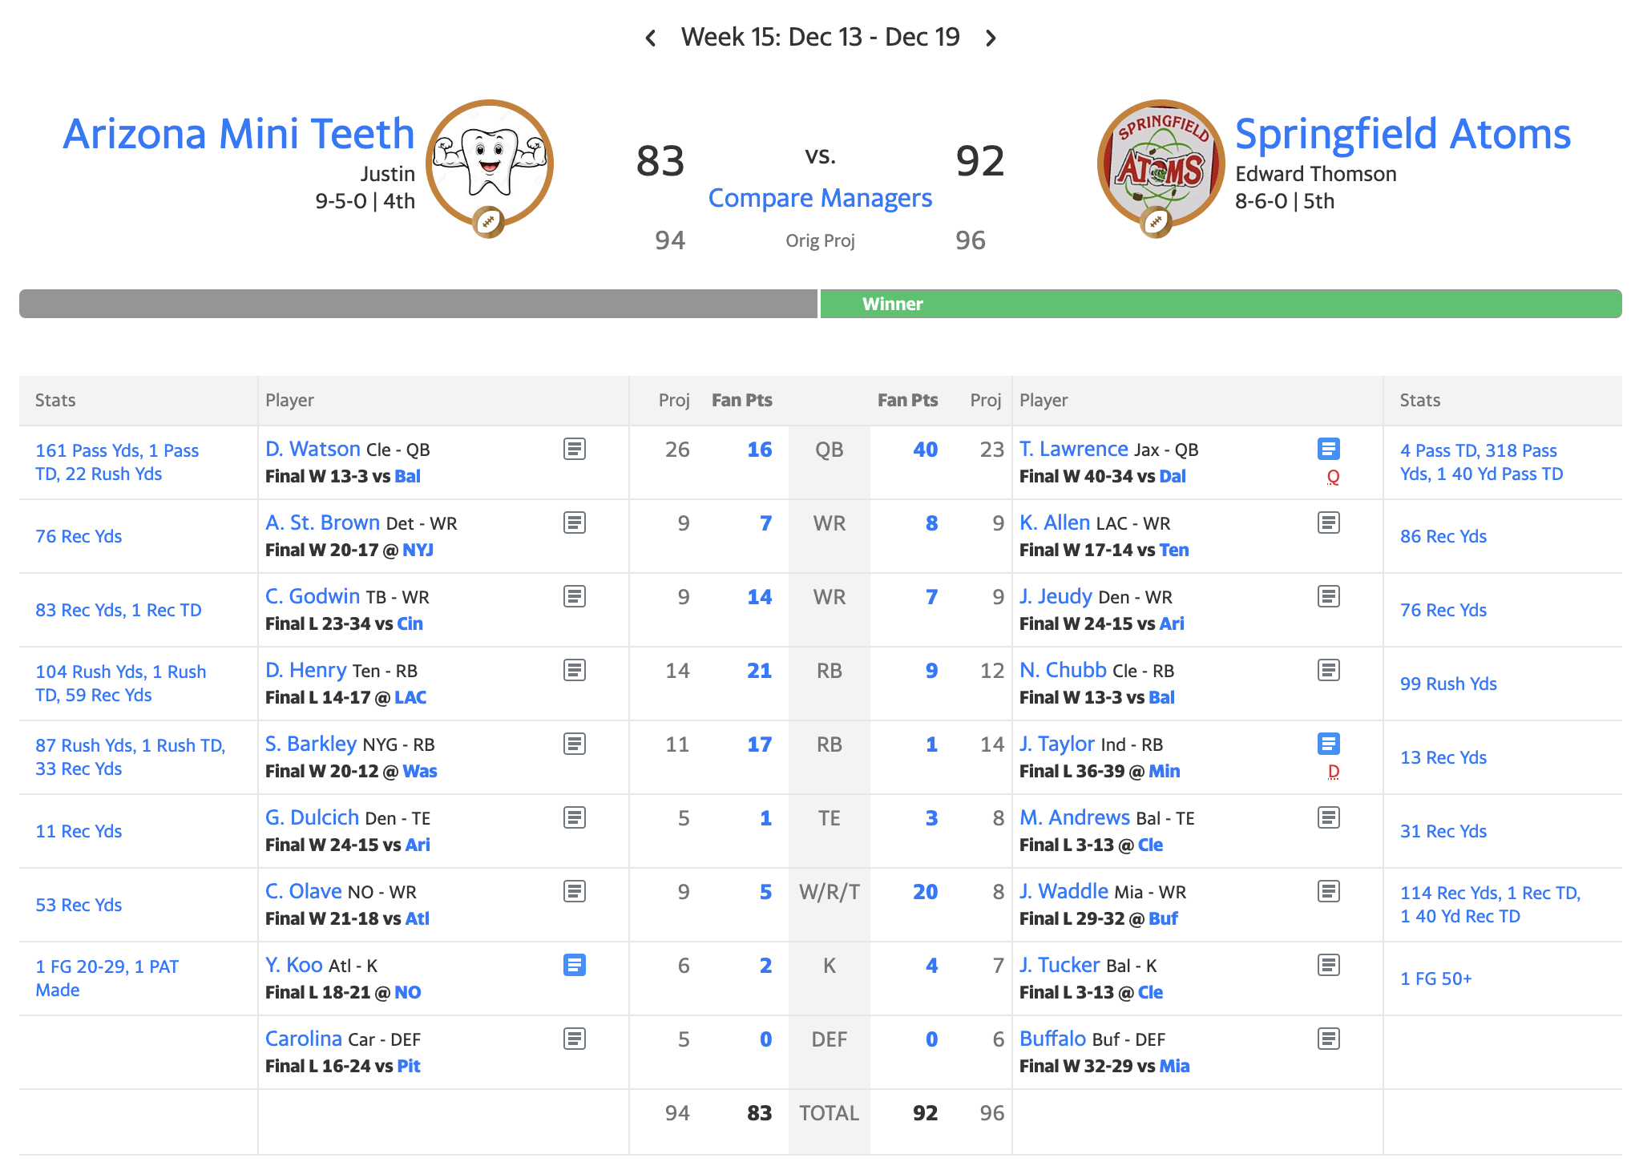Open blue notes icon for T. Lawrence

(x=1328, y=449)
